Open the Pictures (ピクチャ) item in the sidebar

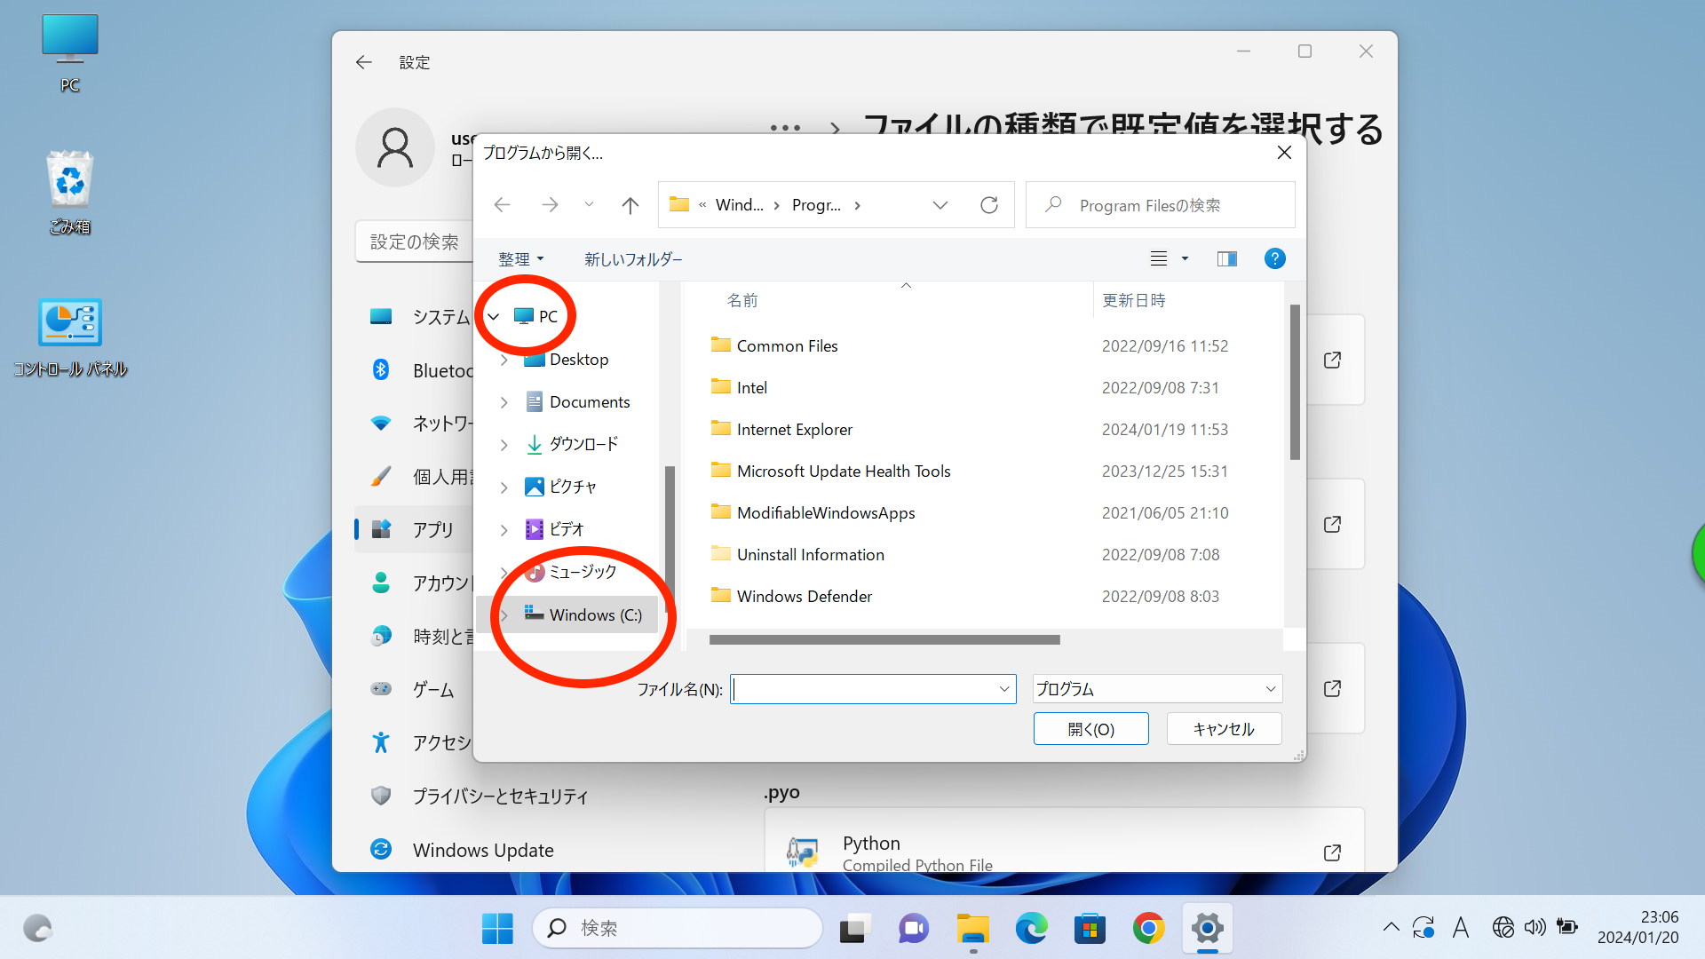coord(573,486)
